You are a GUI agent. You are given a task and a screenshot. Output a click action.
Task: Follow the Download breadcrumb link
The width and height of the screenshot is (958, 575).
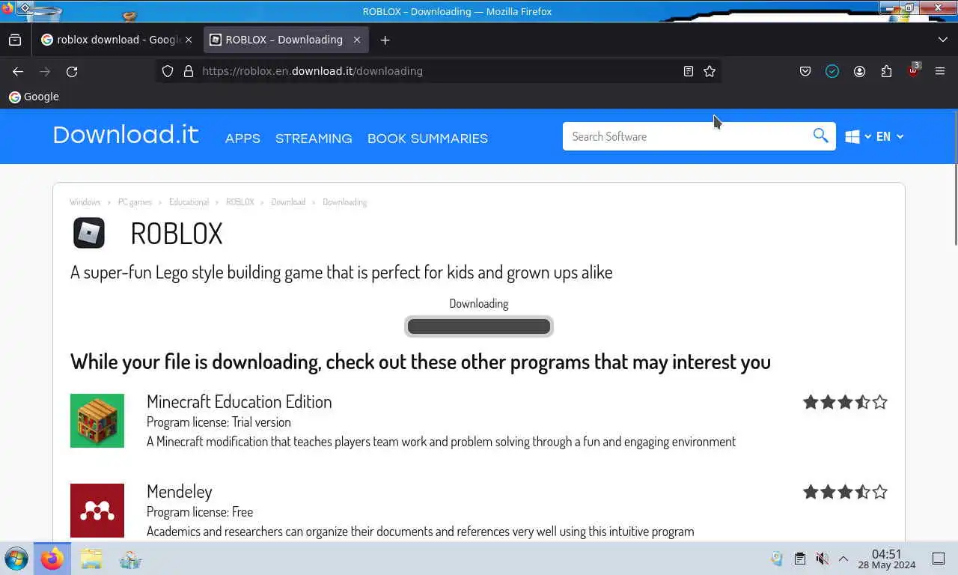288,202
